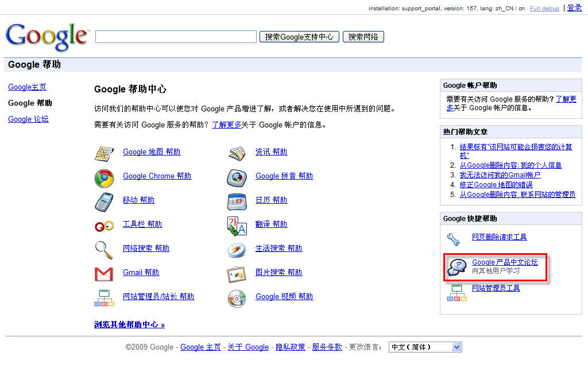Click footer 隐私政策 link
This screenshot has height=368, width=588.
[290, 347]
